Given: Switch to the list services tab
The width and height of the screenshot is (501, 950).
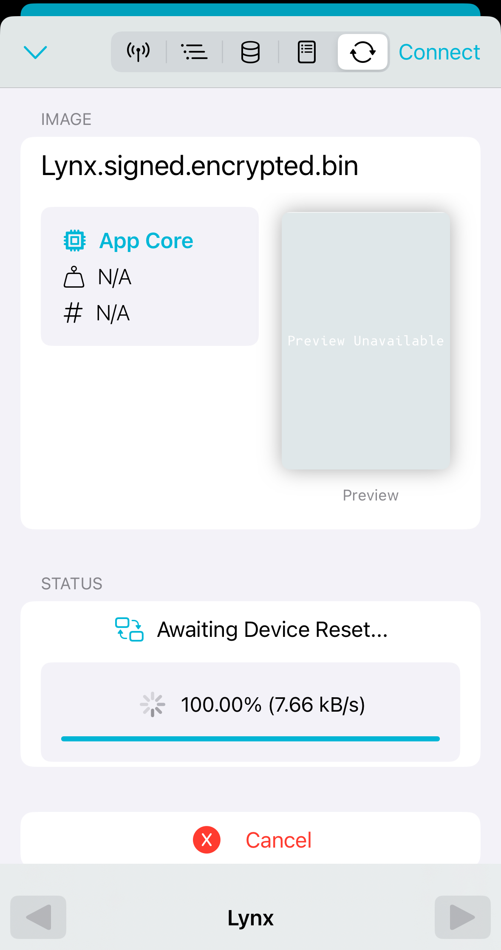Looking at the screenshot, I should tap(194, 52).
